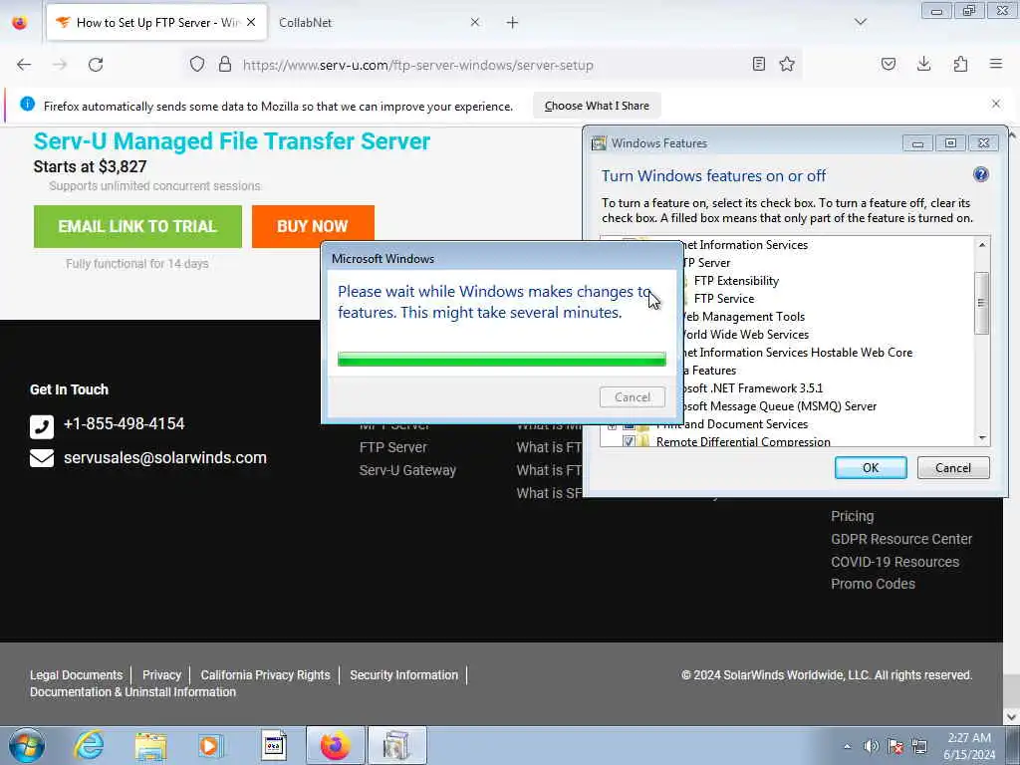
Task: Click the envelope email icon in footer
Action: coord(42,458)
